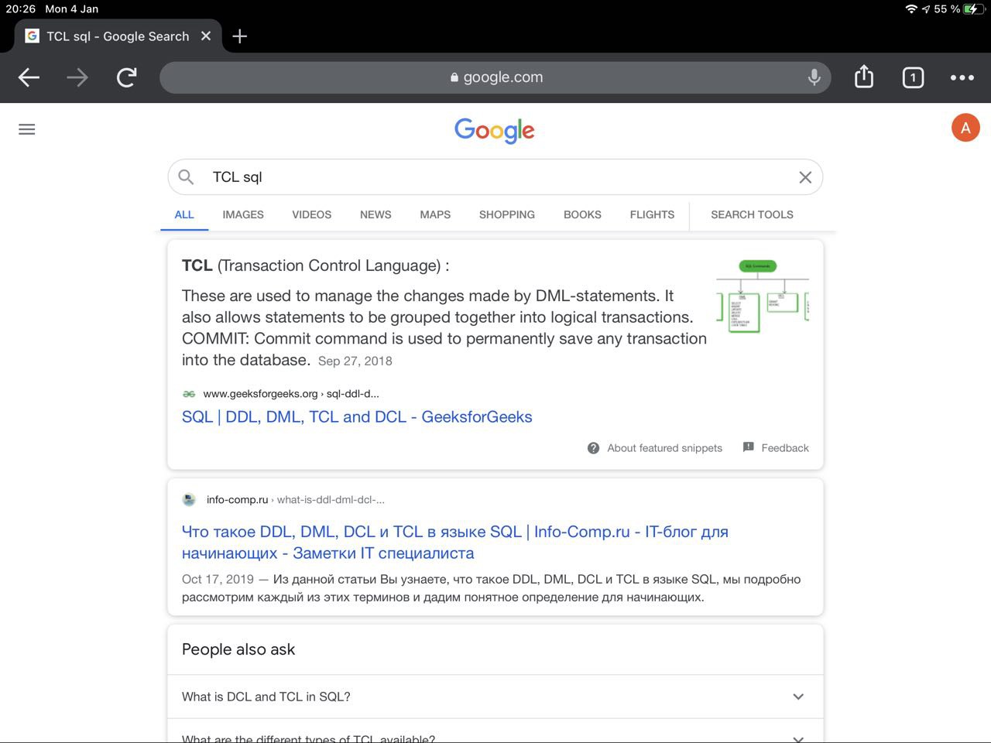Open a new browser tab
This screenshot has height=743, width=991.
(x=240, y=36)
